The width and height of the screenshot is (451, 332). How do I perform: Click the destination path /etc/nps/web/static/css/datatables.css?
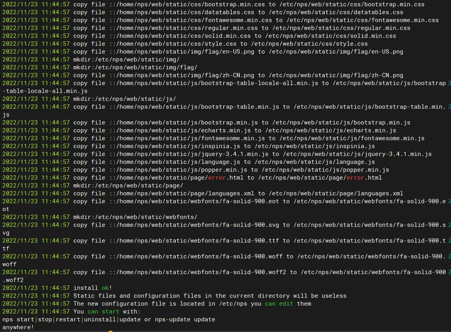tap(335, 12)
